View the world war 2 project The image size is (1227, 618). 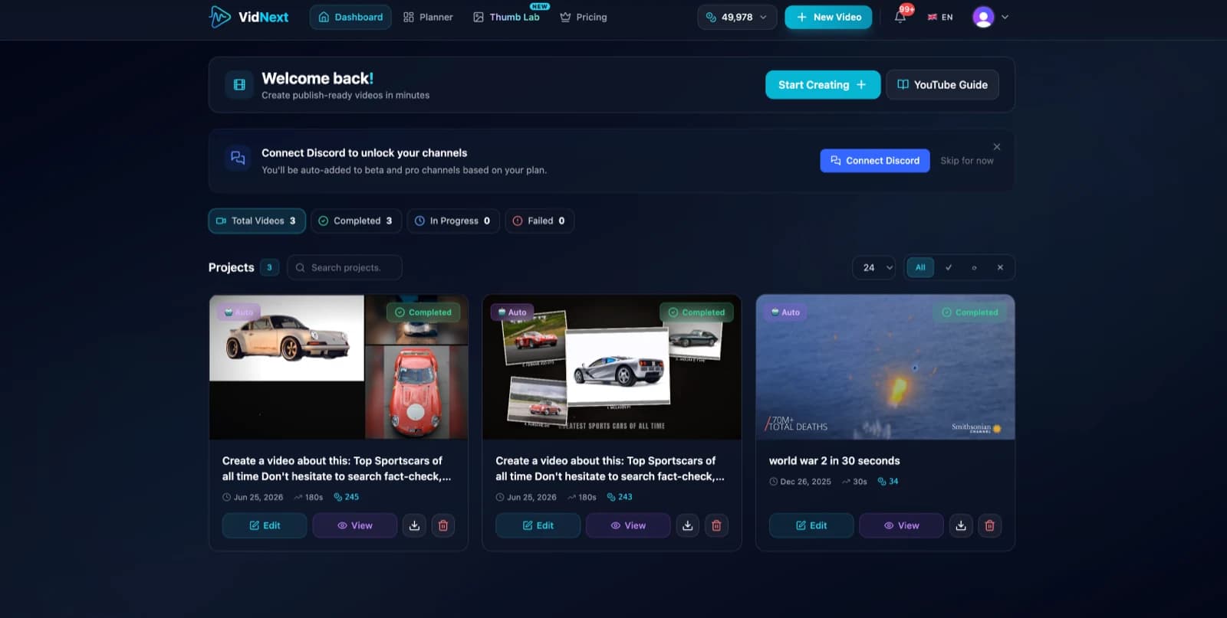(902, 525)
